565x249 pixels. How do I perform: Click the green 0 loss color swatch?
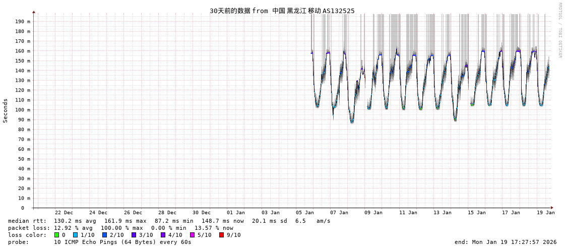tap(57, 235)
